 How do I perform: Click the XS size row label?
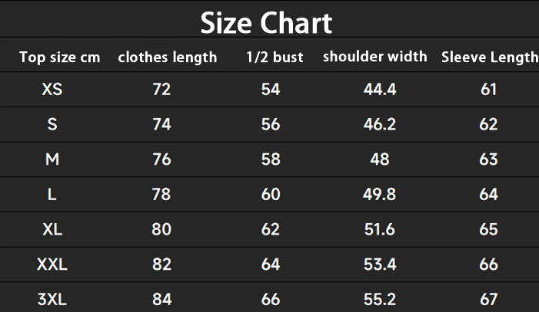click(x=52, y=90)
